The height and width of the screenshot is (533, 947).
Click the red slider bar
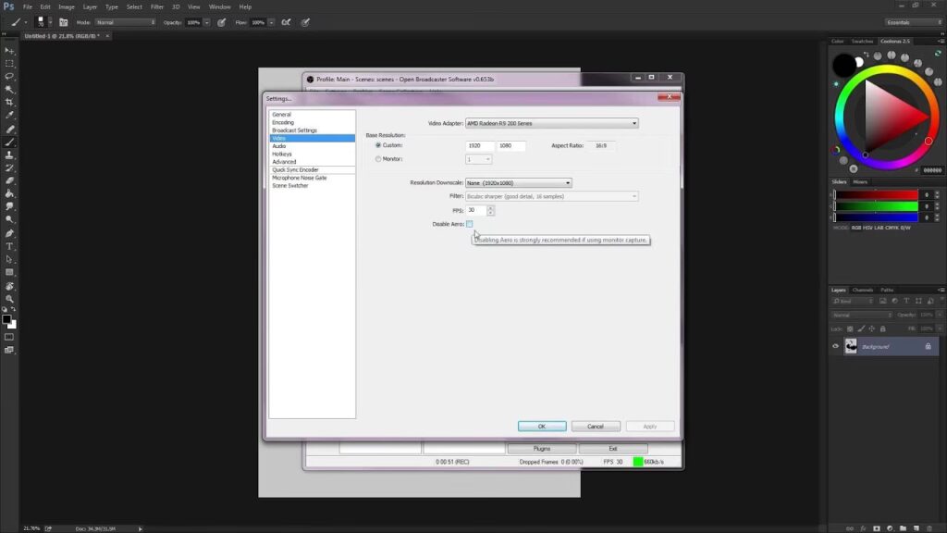click(x=877, y=195)
